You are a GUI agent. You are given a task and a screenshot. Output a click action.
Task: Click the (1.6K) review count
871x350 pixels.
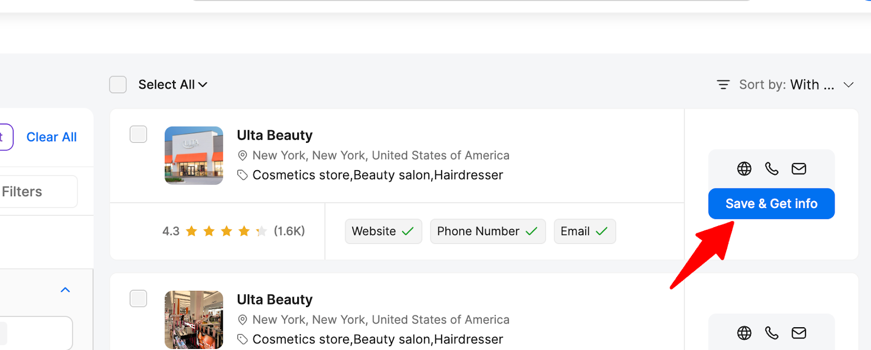pos(289,232)
